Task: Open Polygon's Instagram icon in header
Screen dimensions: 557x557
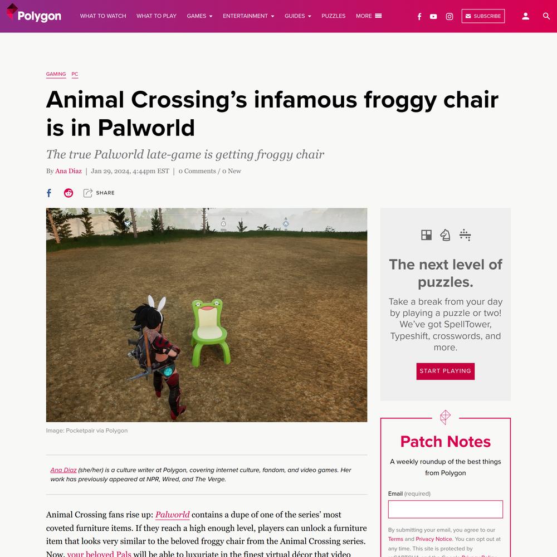Action: 449,16
